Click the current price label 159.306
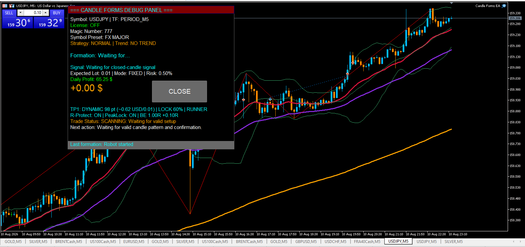 click(x=515, y=18)
